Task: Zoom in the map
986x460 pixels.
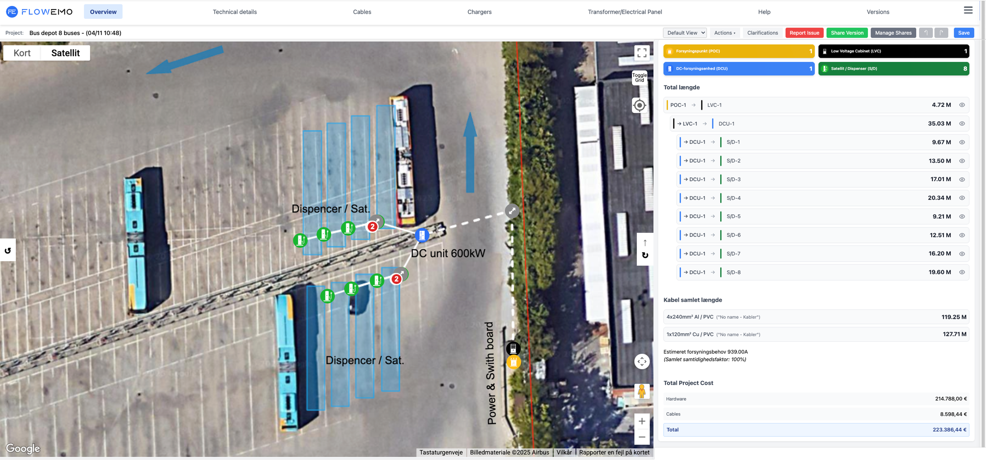Action: coord(642,421)
